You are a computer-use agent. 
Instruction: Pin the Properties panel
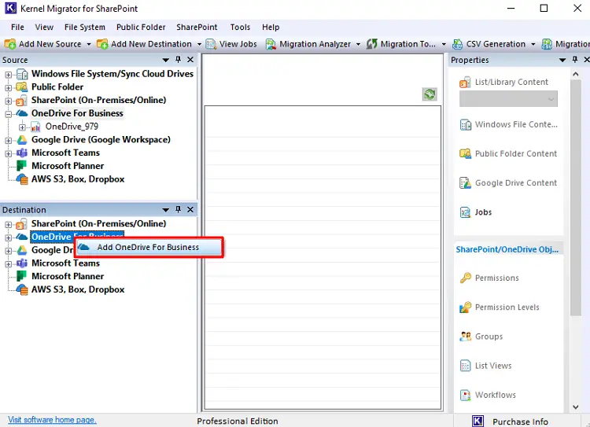(x=575, y=60)
